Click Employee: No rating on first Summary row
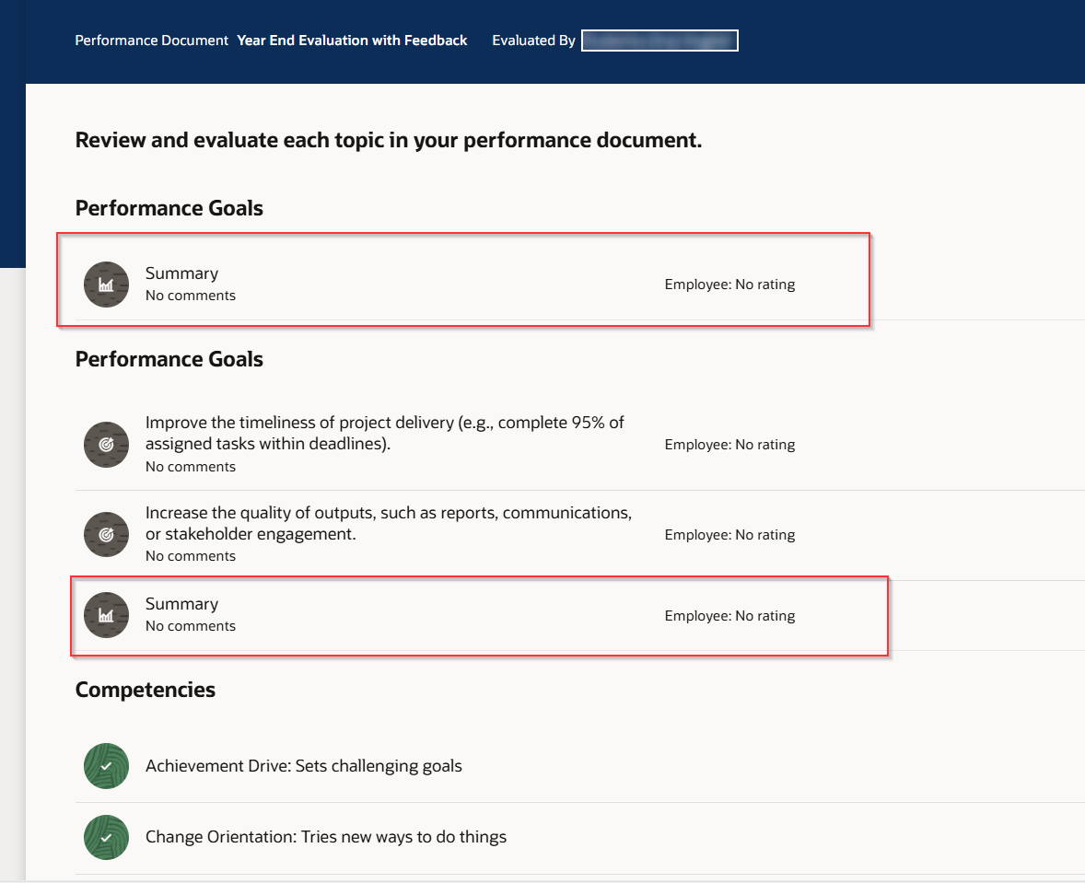The height and width of the screenshot is (883, 1085). (x=729, y=285)
